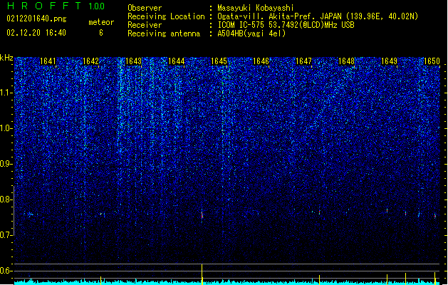Click the bright red meteor echo near 1645
Image resolution: width=448 pixels, height=285 pixels.
(202, 215)
